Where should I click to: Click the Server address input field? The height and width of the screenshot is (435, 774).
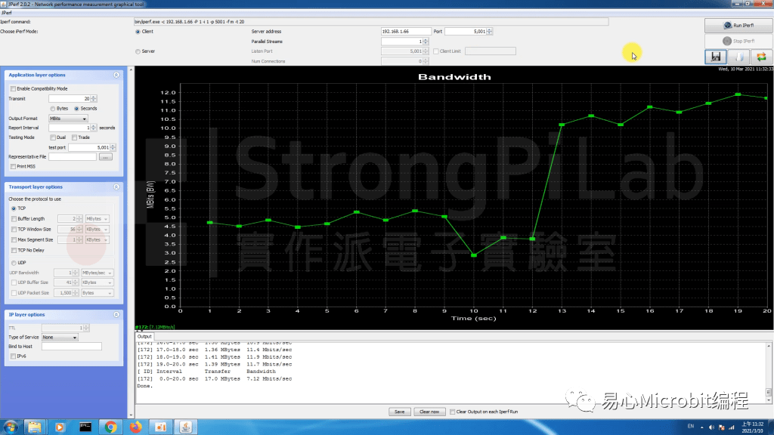pos(406,32)
